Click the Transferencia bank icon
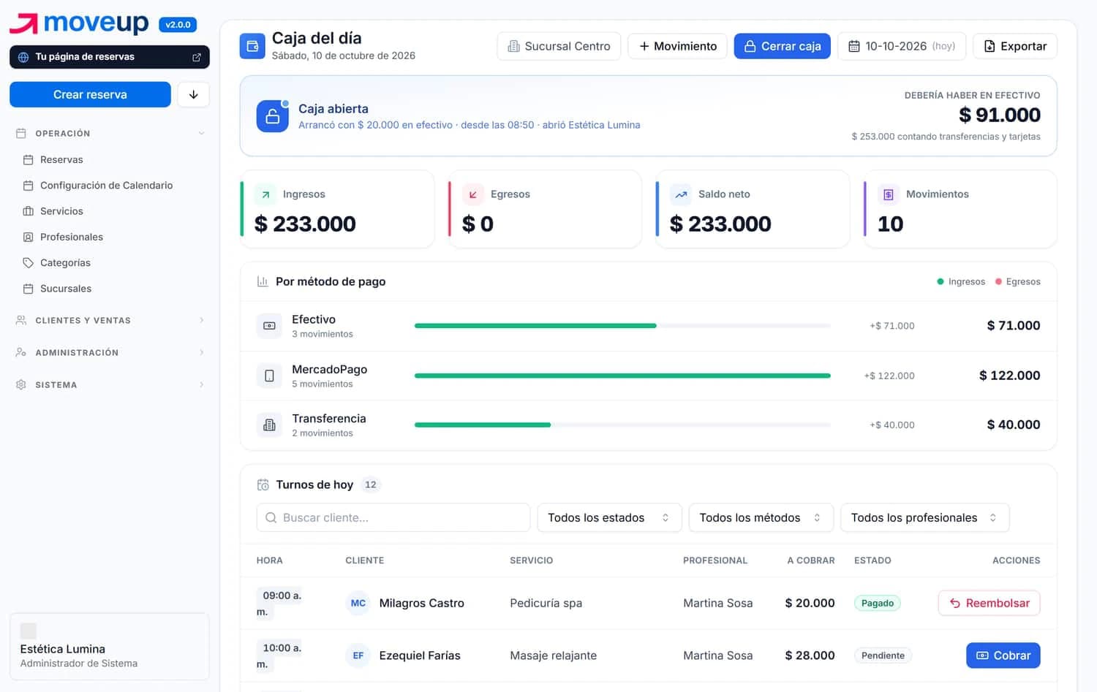 click(269, 425)
